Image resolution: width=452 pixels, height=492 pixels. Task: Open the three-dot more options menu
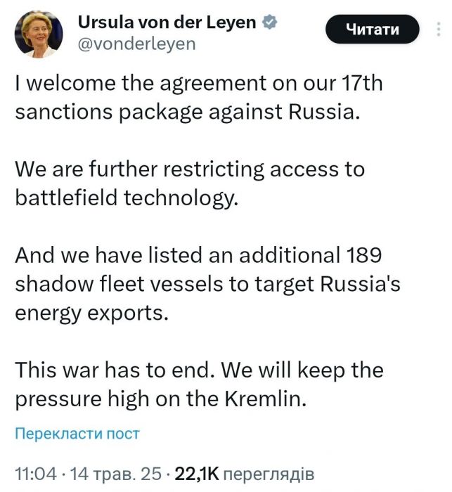click(439, 29)
